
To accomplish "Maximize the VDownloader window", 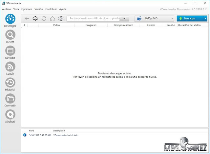I will point(195,3).
